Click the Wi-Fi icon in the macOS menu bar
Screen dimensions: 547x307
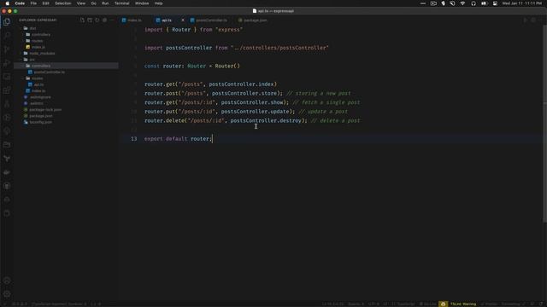tap(462, 3)
